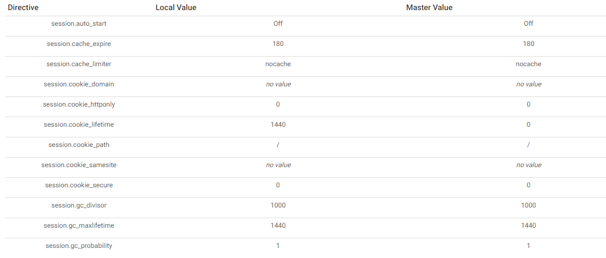Click the Directive column header
This screenshot has height=258, width=606.
click(23, 8)
